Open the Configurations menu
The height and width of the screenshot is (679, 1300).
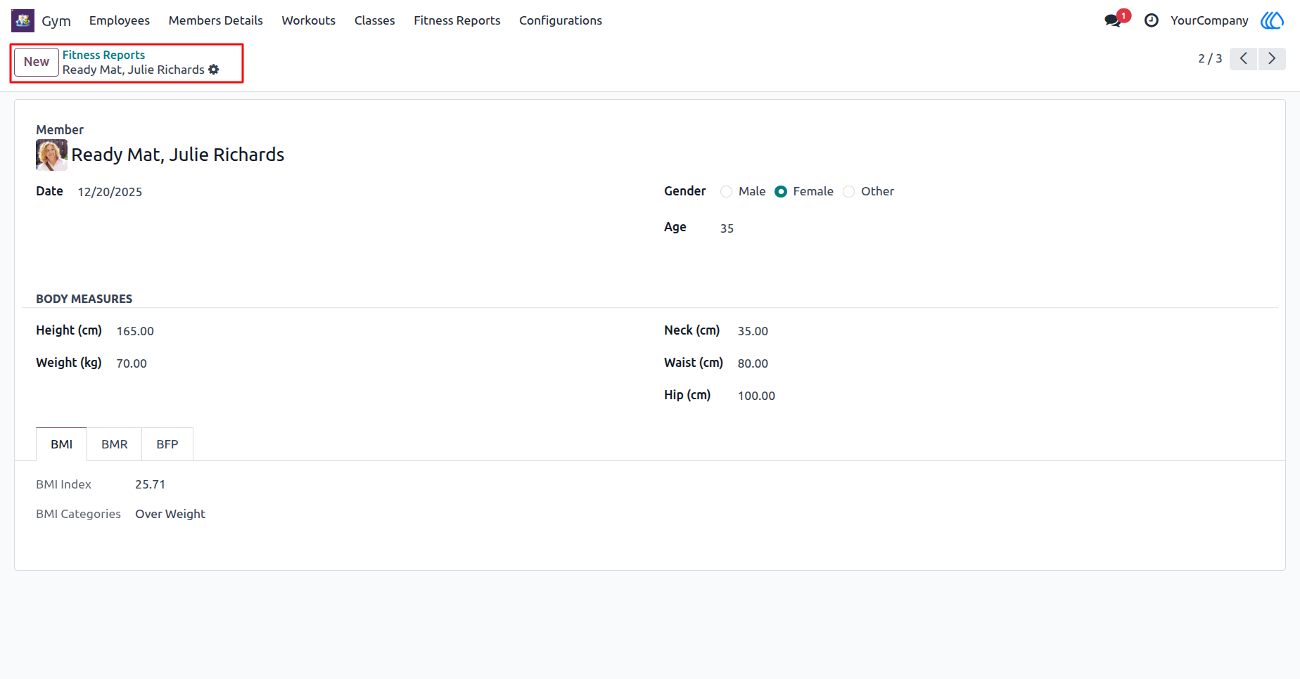(x=561, y=20)
